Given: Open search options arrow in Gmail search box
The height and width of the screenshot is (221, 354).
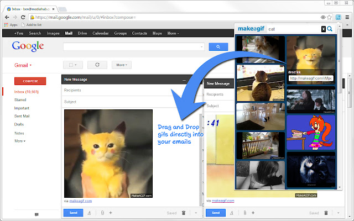Looking at the screenshot, I should [x=201, y=47].
